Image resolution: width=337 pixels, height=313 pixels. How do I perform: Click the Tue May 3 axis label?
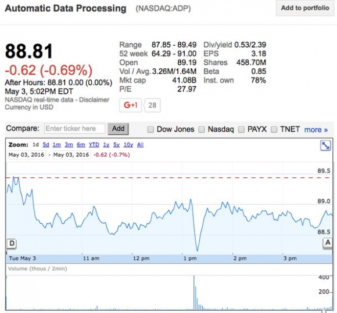22,259
